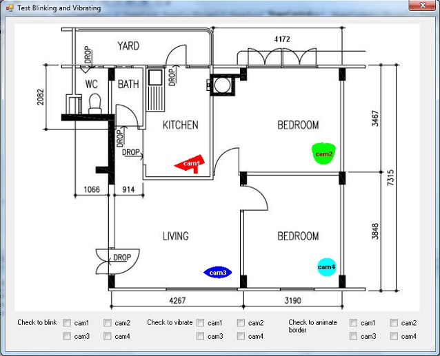The width and height of the screenshot is (440, 356).
Task: Turn on vibrate for cam4
Action: pos(241,336)
